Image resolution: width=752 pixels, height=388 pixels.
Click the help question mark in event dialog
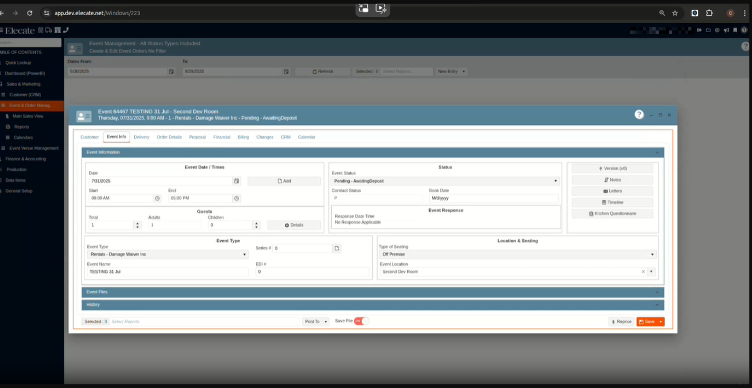pos(639,115)
